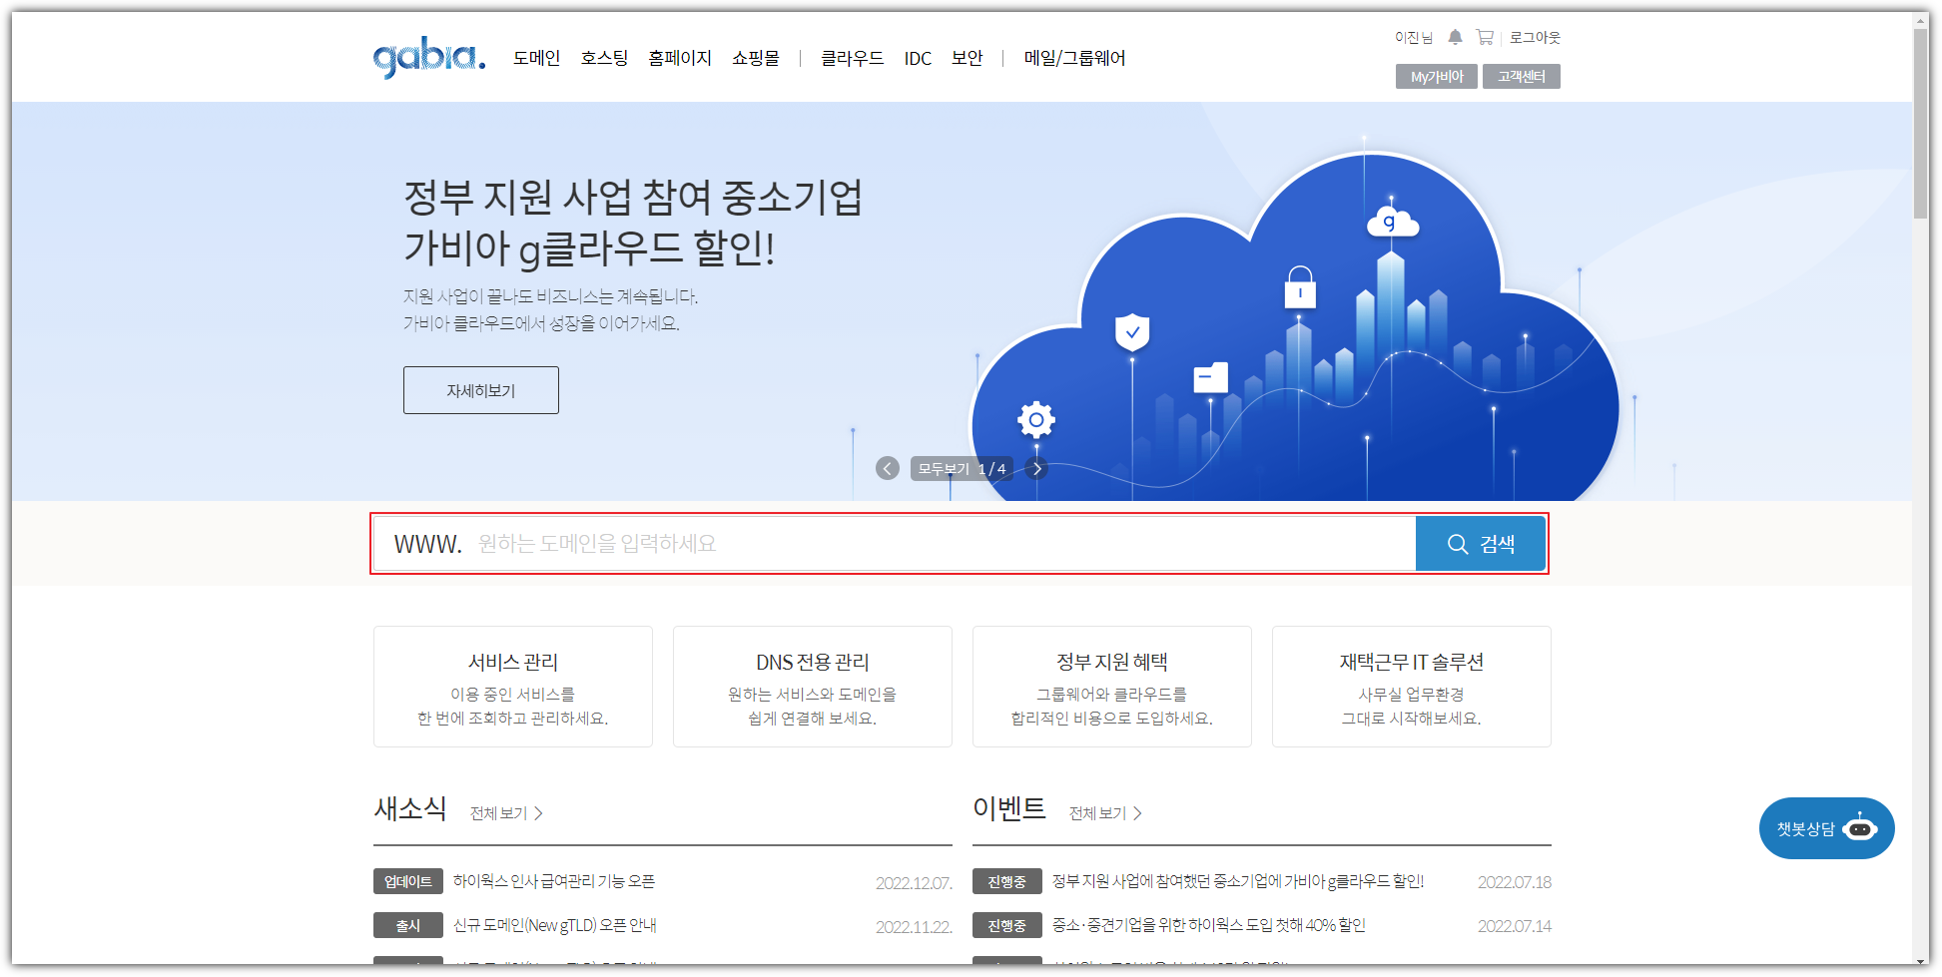This screenshot has height=977, width=1942.
Task: Click the blue 검색 search button
Action: (x=1481, y=544)
